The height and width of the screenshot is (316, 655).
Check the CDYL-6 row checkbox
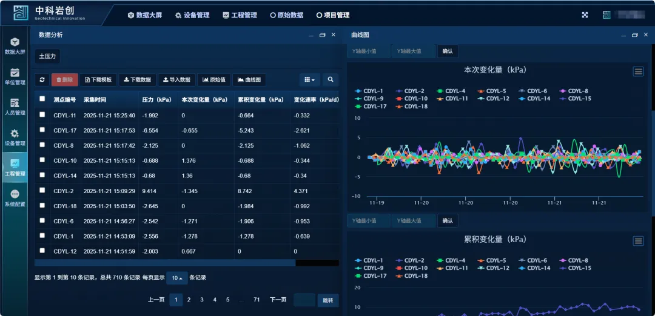(x=42, y=220)
